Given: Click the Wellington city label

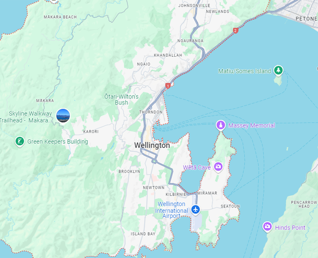Looking at the screenshot, I should pyautogui.click(x=152, y=145).
